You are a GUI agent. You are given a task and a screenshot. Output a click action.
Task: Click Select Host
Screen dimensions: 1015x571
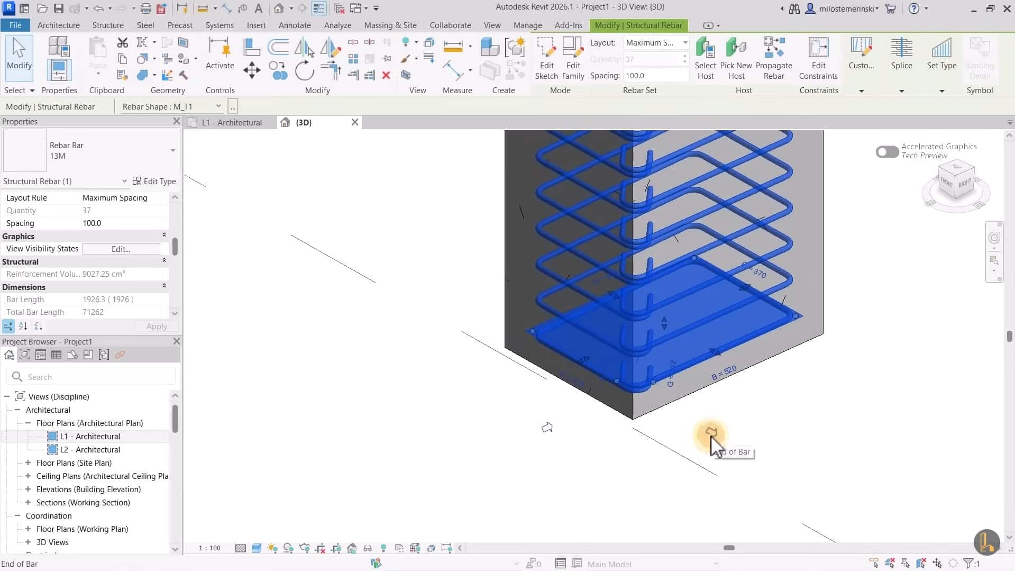coord(706,58)
